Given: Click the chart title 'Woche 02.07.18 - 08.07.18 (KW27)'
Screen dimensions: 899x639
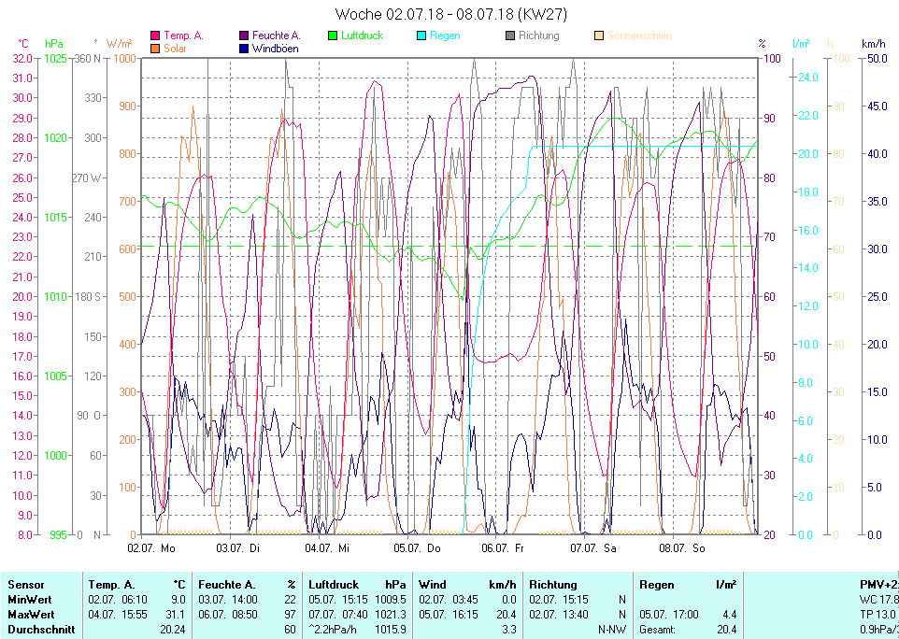Looking at the screenshot, I should tap(451, 14).
